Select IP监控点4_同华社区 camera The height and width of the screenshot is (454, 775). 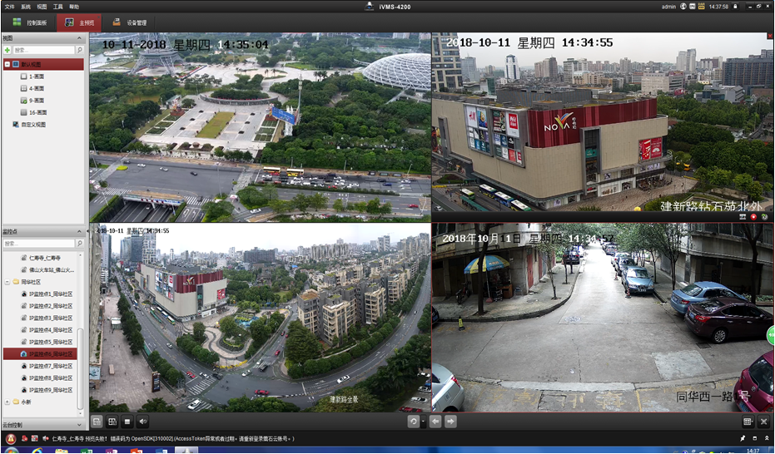click(x=47, y=330)
